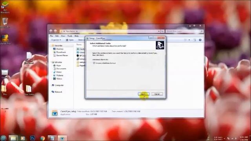Open the change view dropdown arrow
This screenshot has width=251, height=141.
pyautogui.click(x=189, y=40)
